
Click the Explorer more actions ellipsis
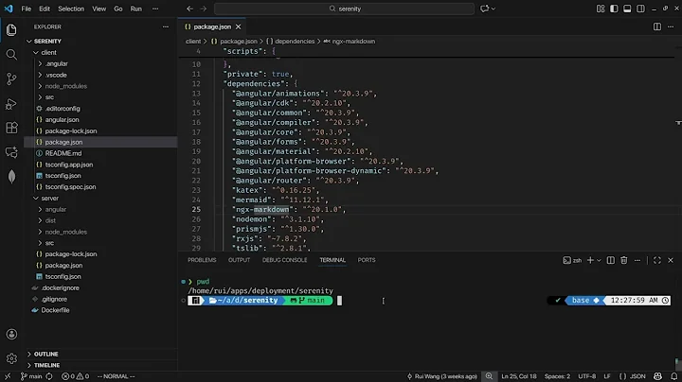(165, 26)
